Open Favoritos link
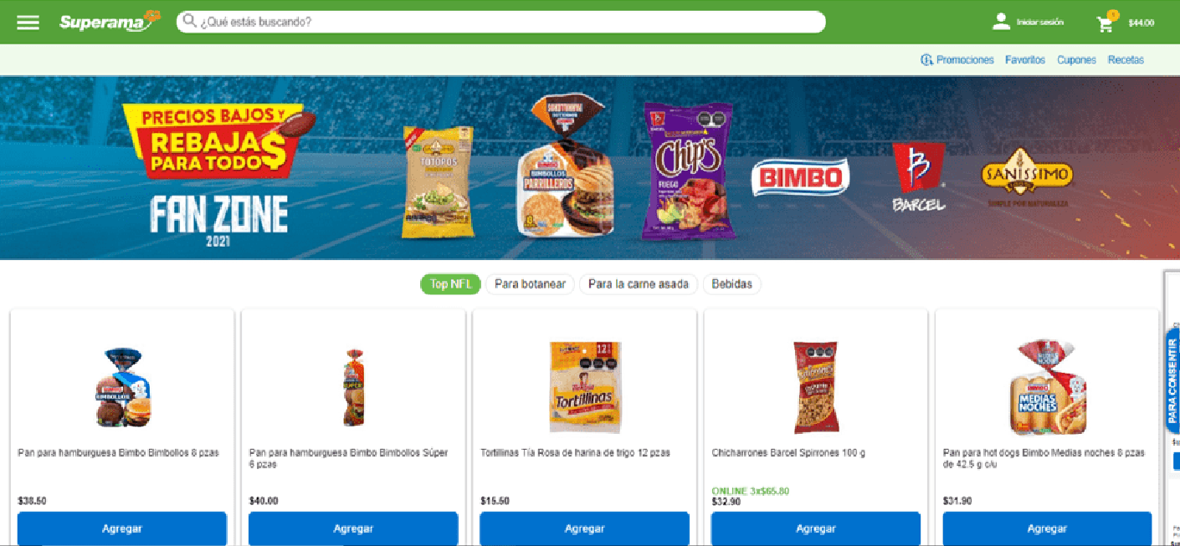 pyautogui.click(x=1025, y=60)
